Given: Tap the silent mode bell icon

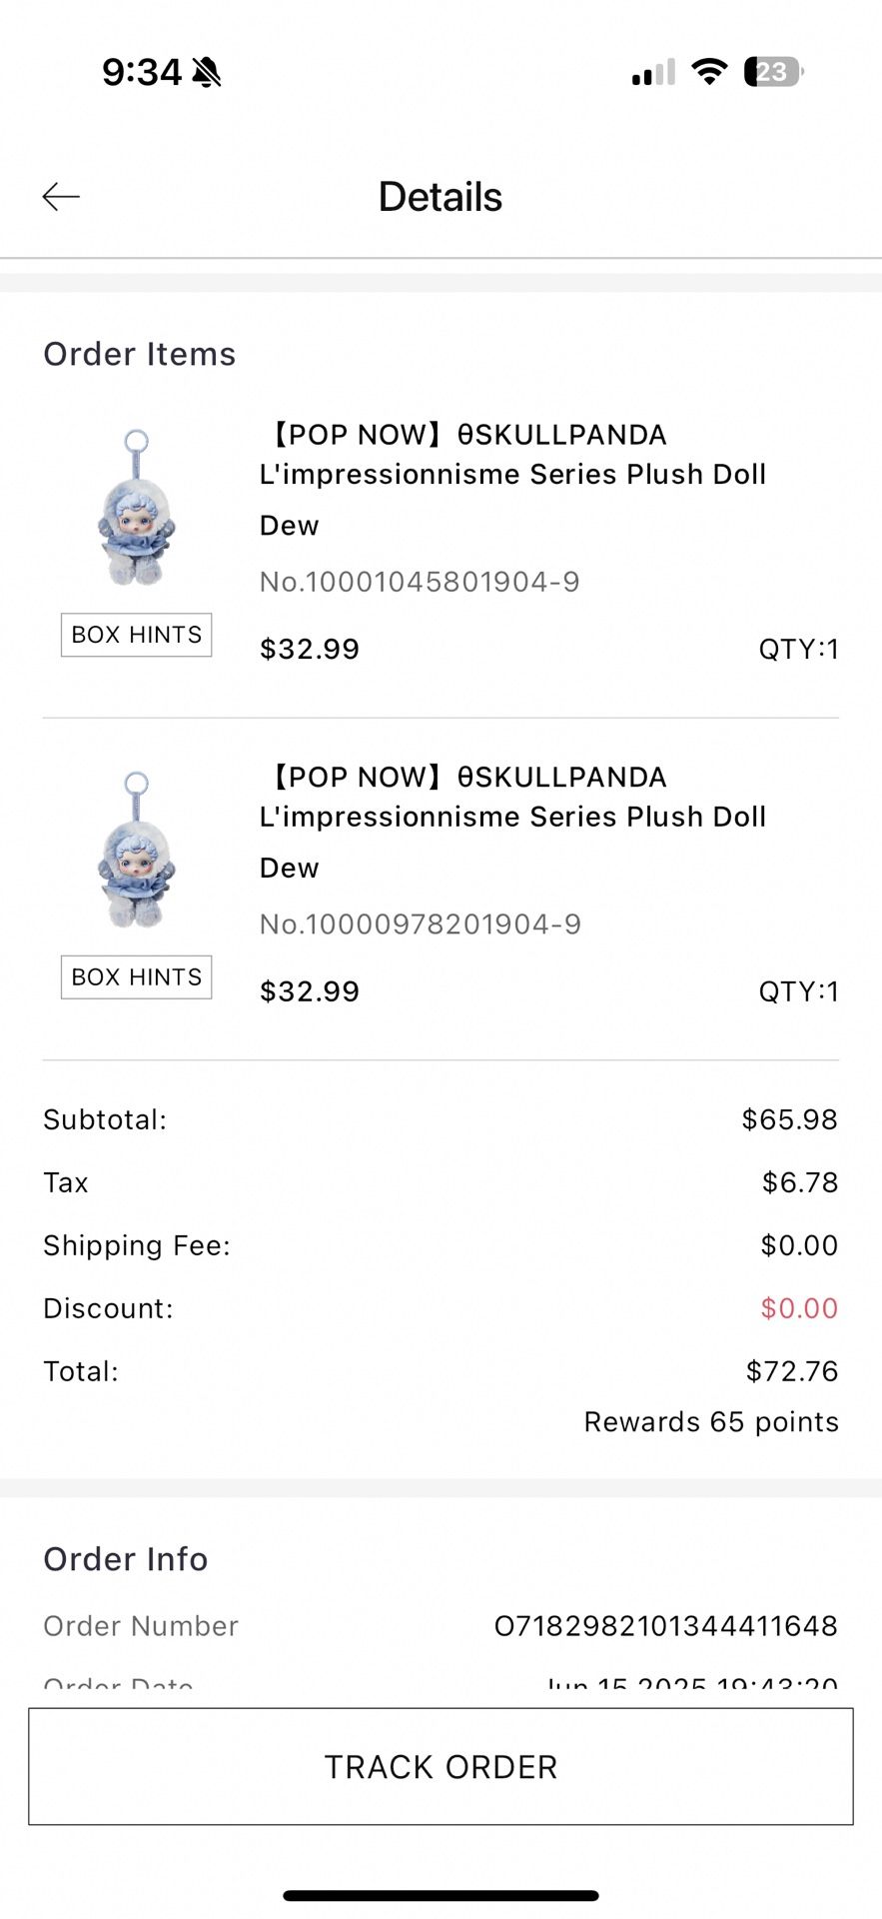Looking at the screenshot, I should pyautogui.click(x=207, y=72).
